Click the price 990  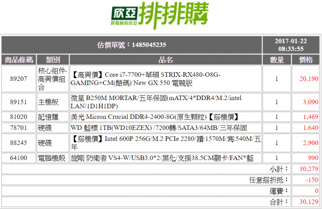pyautogui.click(x=313, y=158)
